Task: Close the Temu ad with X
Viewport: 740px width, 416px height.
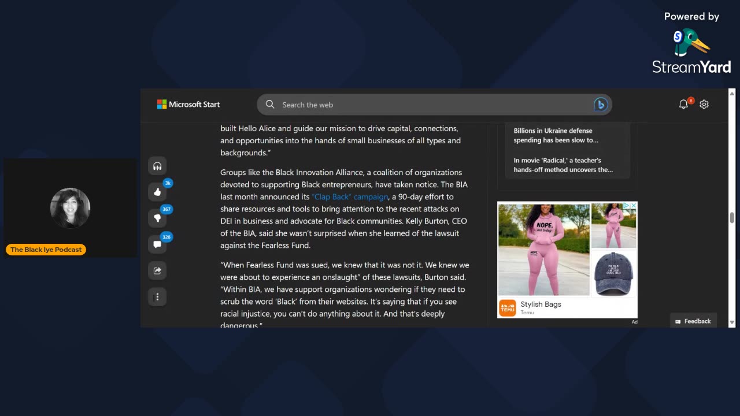Action: click(633, 206)
